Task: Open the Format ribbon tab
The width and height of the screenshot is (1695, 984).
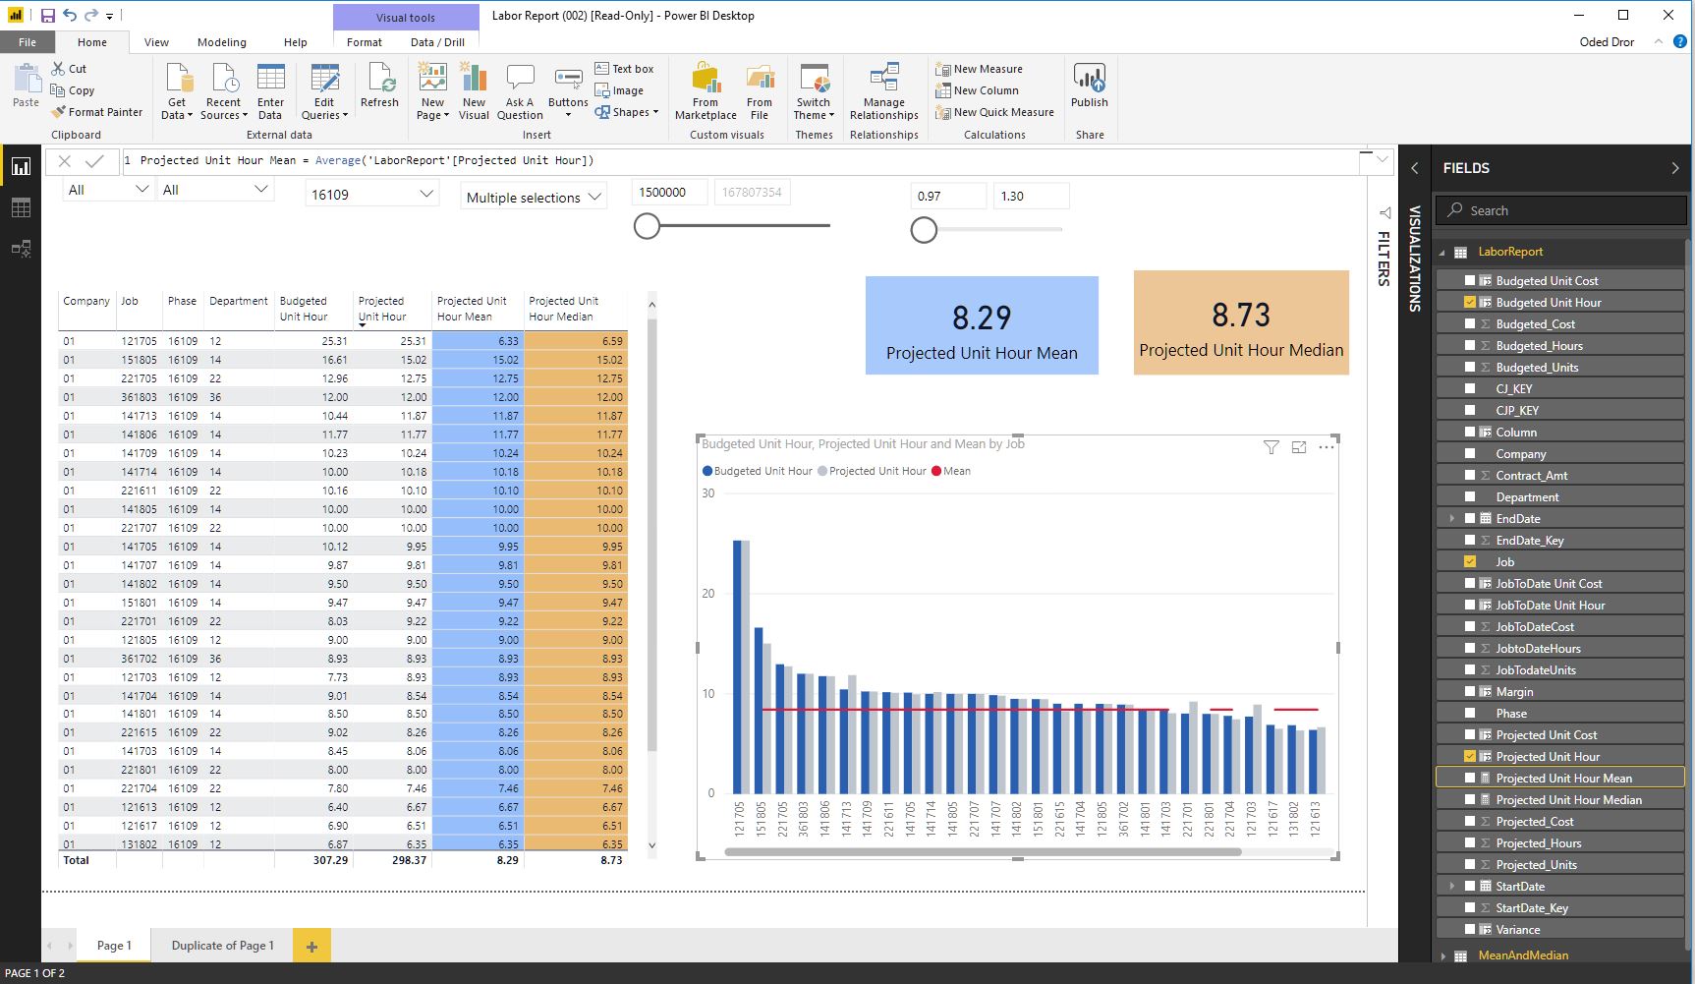Action: (364, 42)
